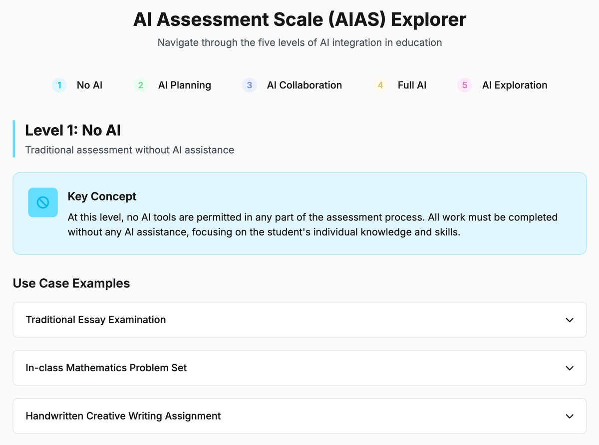The width and height of the screenshot is (599, 445).
Task: Click the Key Concept description box
Action: tap(312, 224)
